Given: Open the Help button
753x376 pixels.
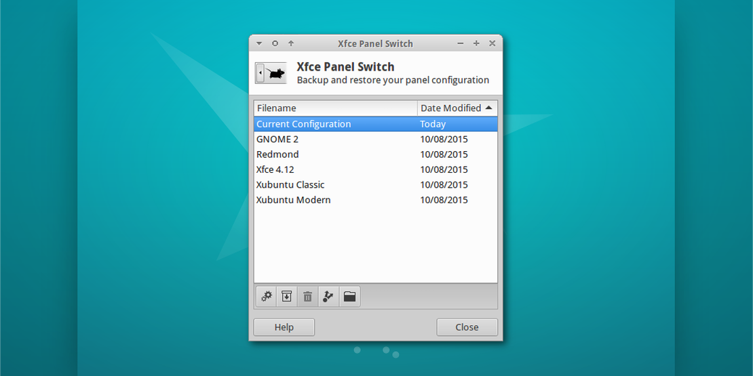Looking at the screenshot, I should click(284, 327).
